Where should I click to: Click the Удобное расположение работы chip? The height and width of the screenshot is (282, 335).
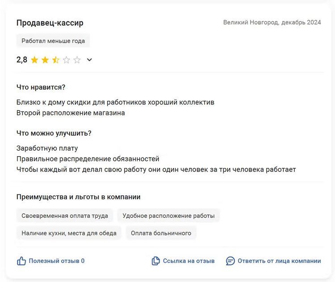[x=168, y=216]
